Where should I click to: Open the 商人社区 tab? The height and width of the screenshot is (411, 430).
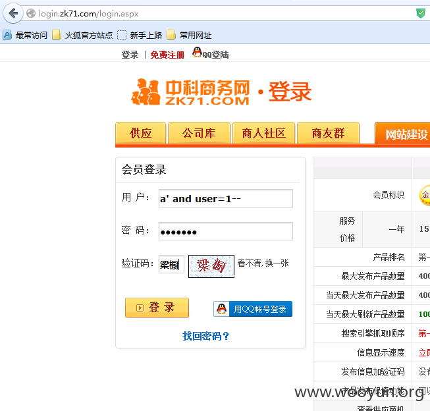(x=264, y=133)
